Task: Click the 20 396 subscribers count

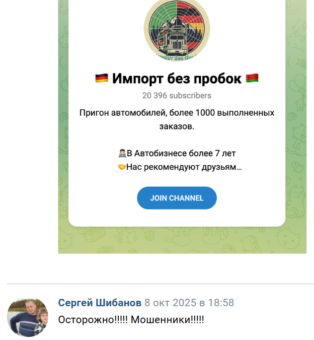Action: point(177,96)
